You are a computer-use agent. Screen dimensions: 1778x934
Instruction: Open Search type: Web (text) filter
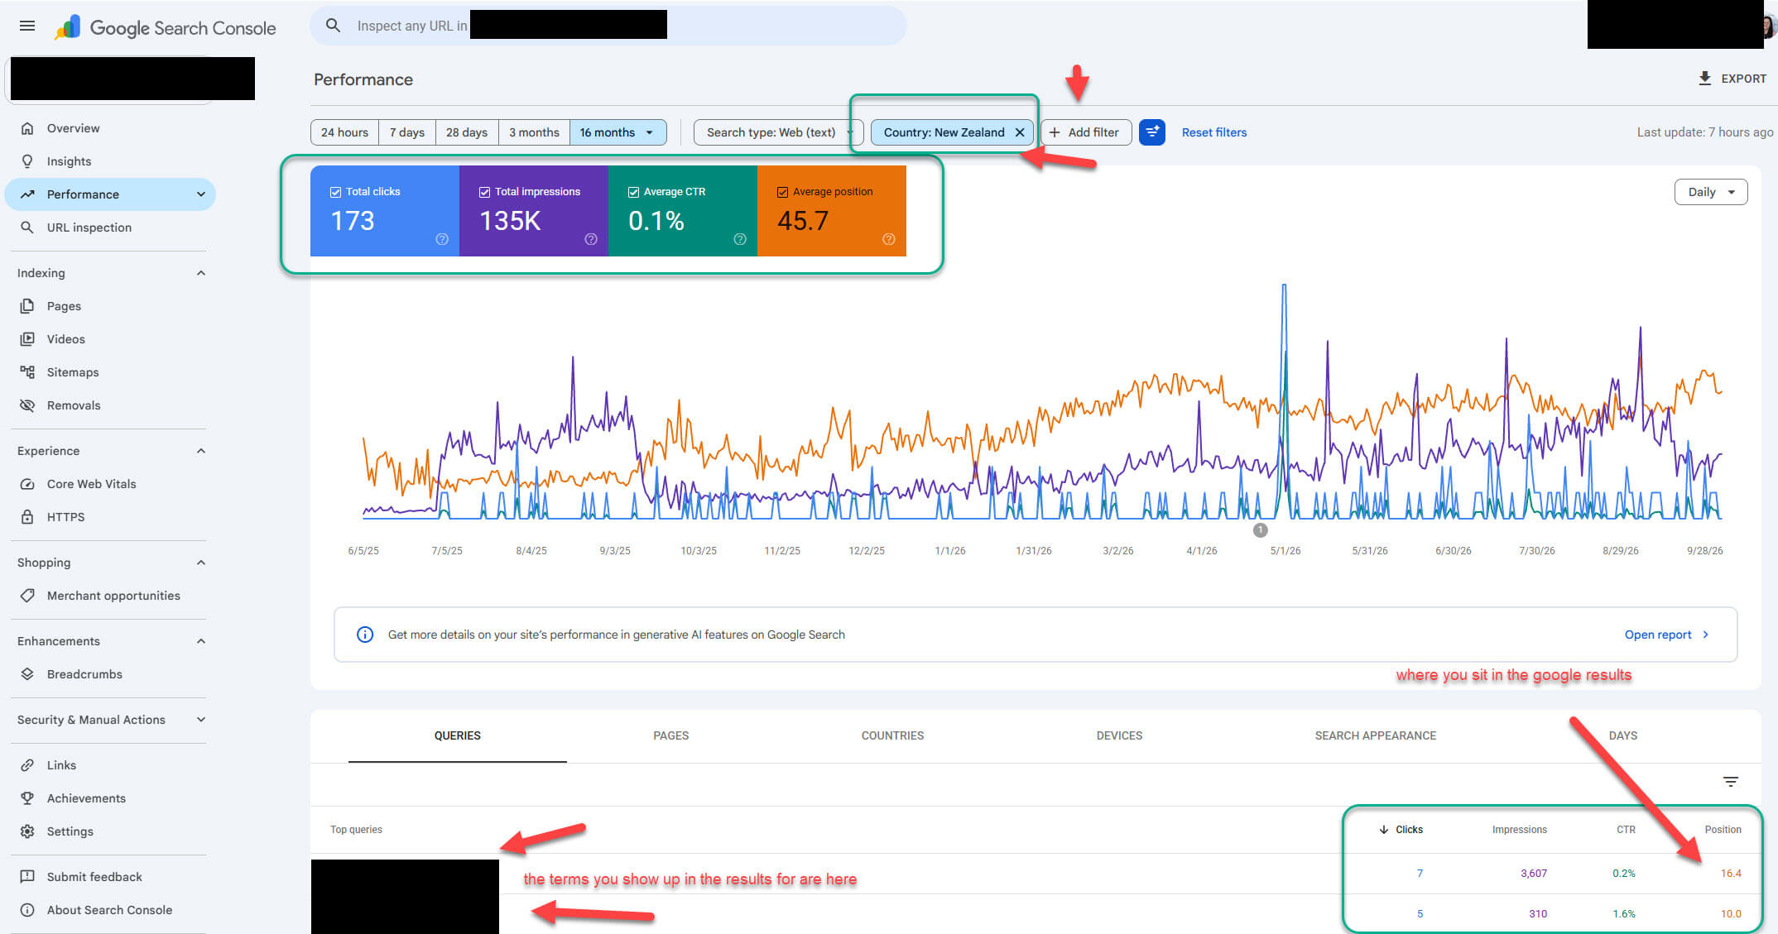pyautogui.click(x=778, y=132)
